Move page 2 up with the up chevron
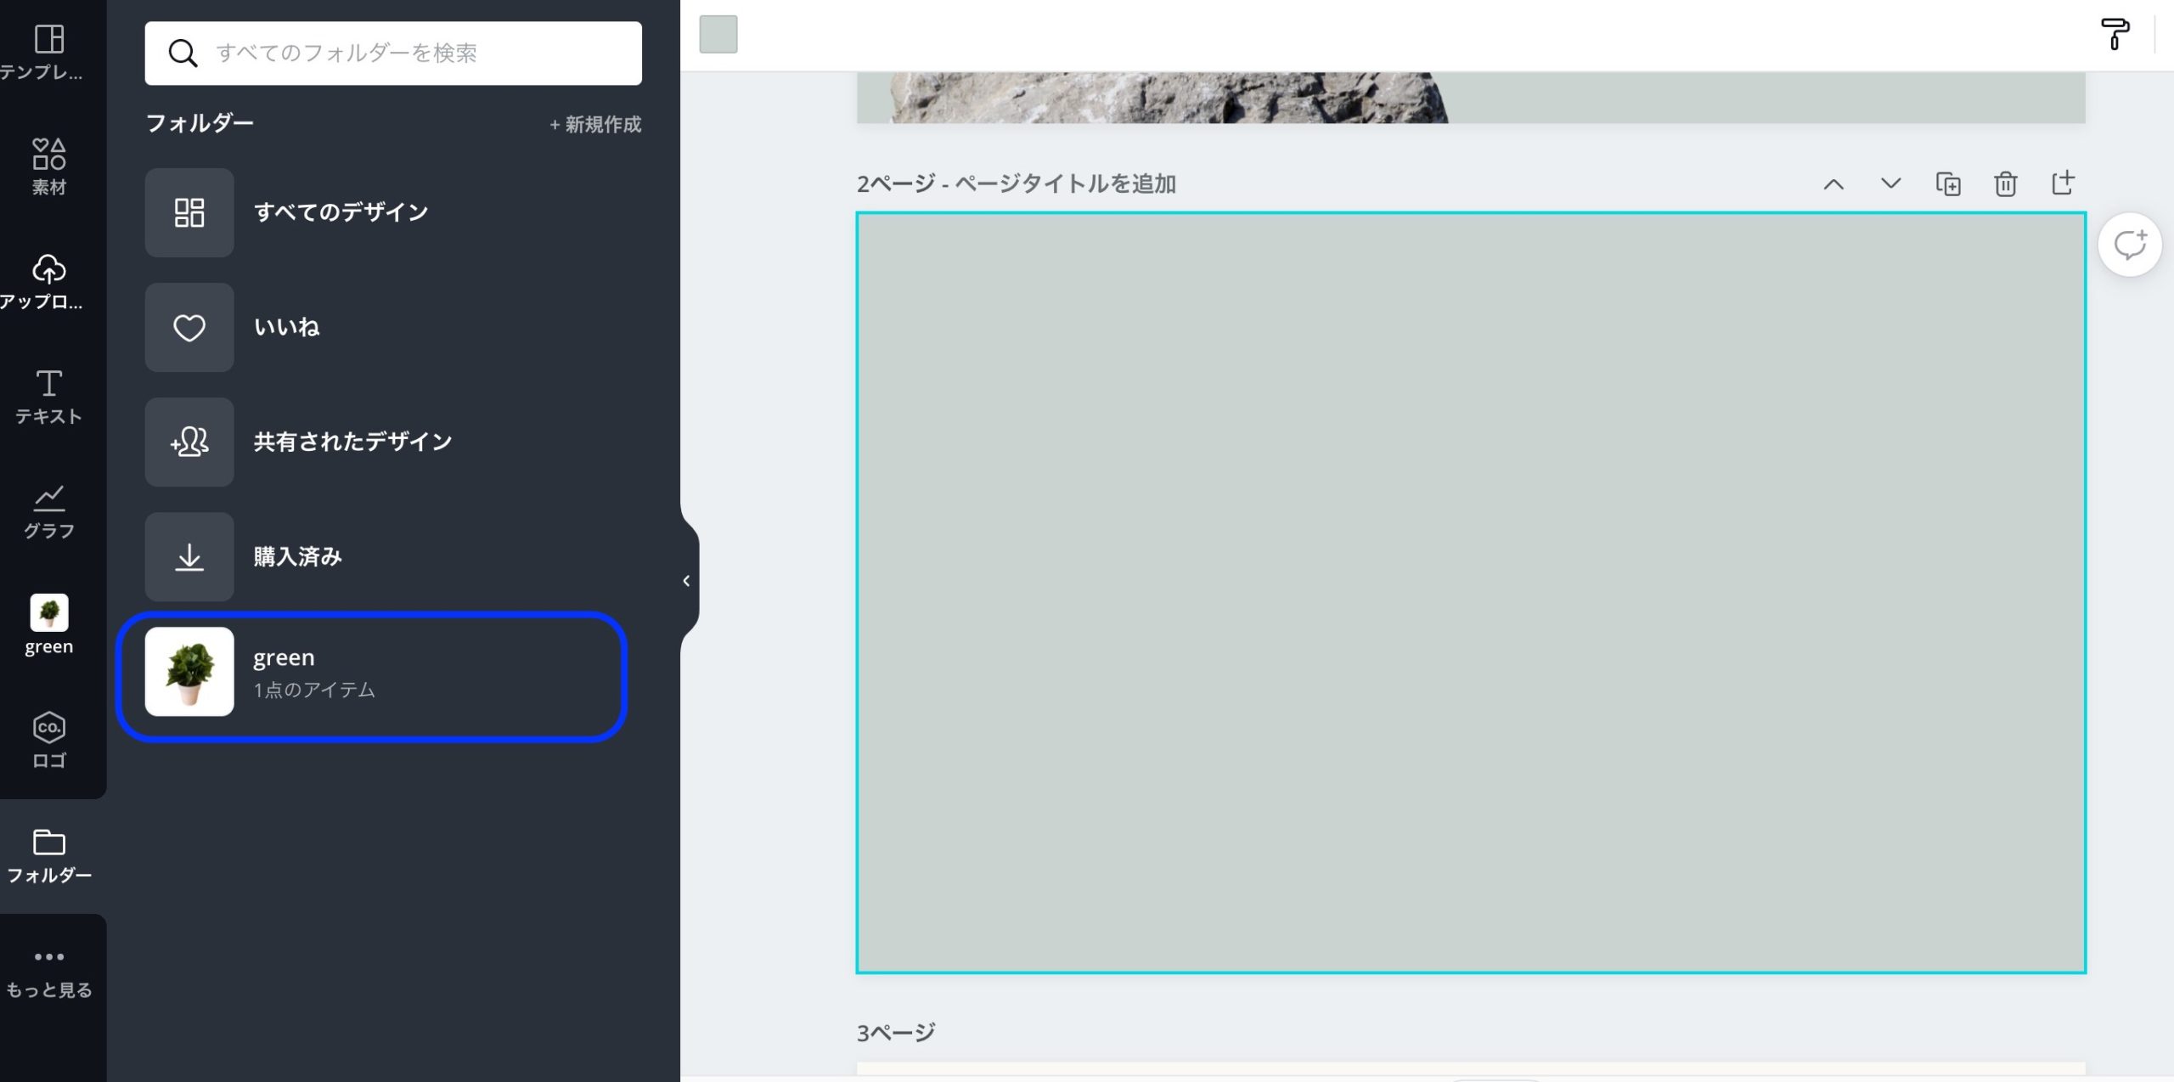Viewport: 2174px width, 1082px height. point(1833,183)
